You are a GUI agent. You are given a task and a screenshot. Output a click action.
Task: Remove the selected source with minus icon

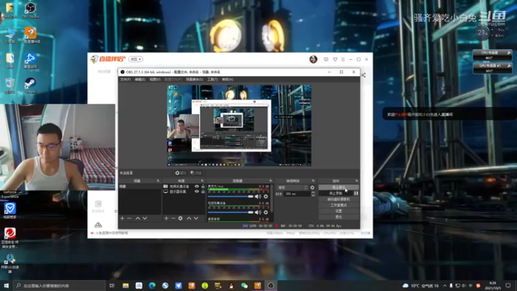173,219
